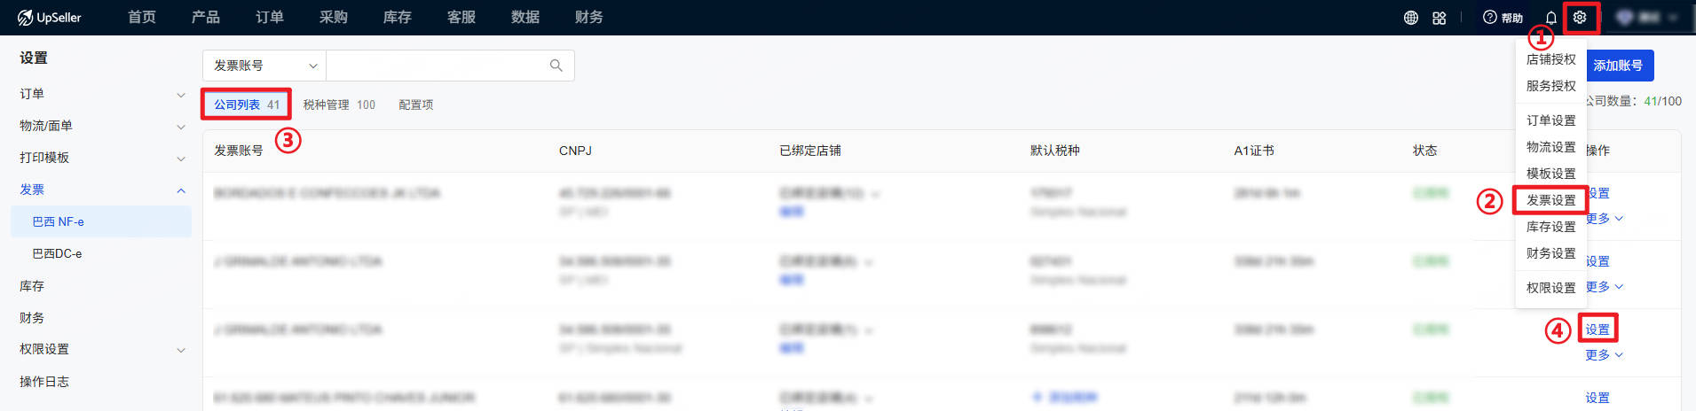Open the 财务 top menu
Image resolution: width=1696 pixels, height=411 pixels.
click(589, 18)
